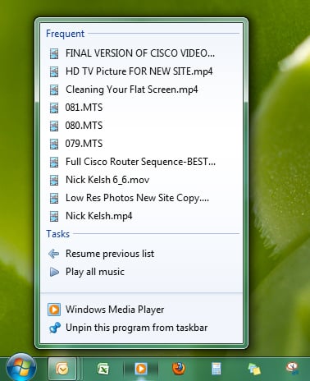Click Windows Media Player taskbar icon
This screenshot has height=381, width=310.
[x=141, y=369]
